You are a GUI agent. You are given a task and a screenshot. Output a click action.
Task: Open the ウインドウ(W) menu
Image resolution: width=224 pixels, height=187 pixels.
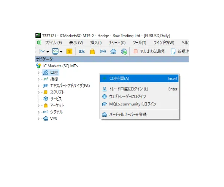coord(164,43)
